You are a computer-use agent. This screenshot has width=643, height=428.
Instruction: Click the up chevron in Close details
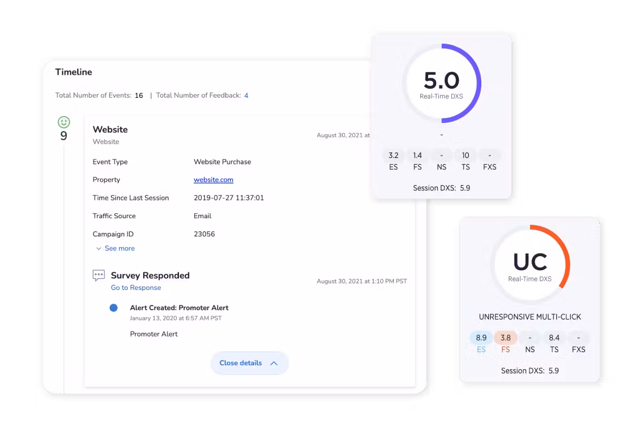click(x=274, y=363)
